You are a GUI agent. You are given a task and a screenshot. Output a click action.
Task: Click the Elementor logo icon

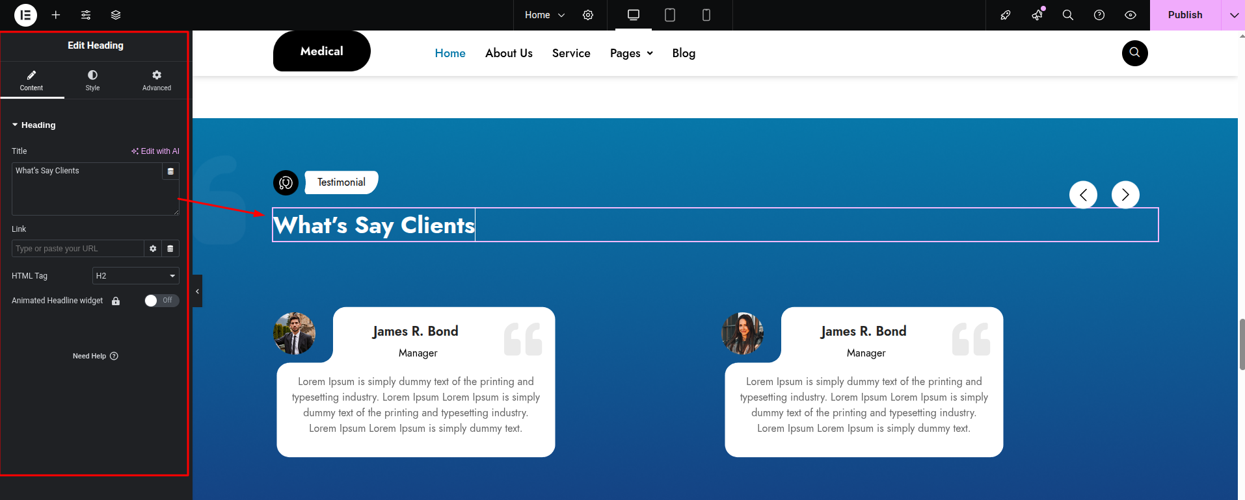(x=25, y=15)
